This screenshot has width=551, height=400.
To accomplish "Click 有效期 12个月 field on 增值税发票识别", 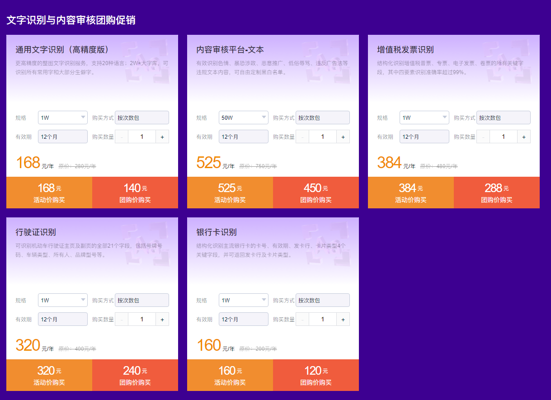I will 424,136.
